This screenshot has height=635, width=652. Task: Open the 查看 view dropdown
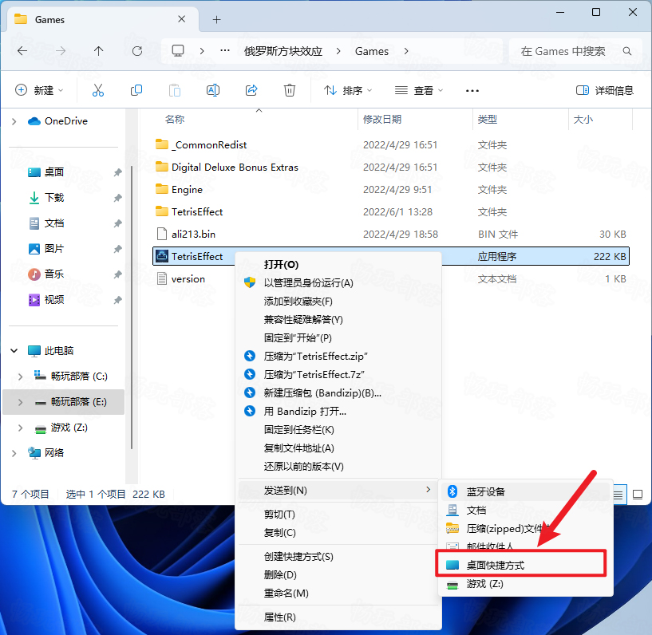click(x=419, y=90)
